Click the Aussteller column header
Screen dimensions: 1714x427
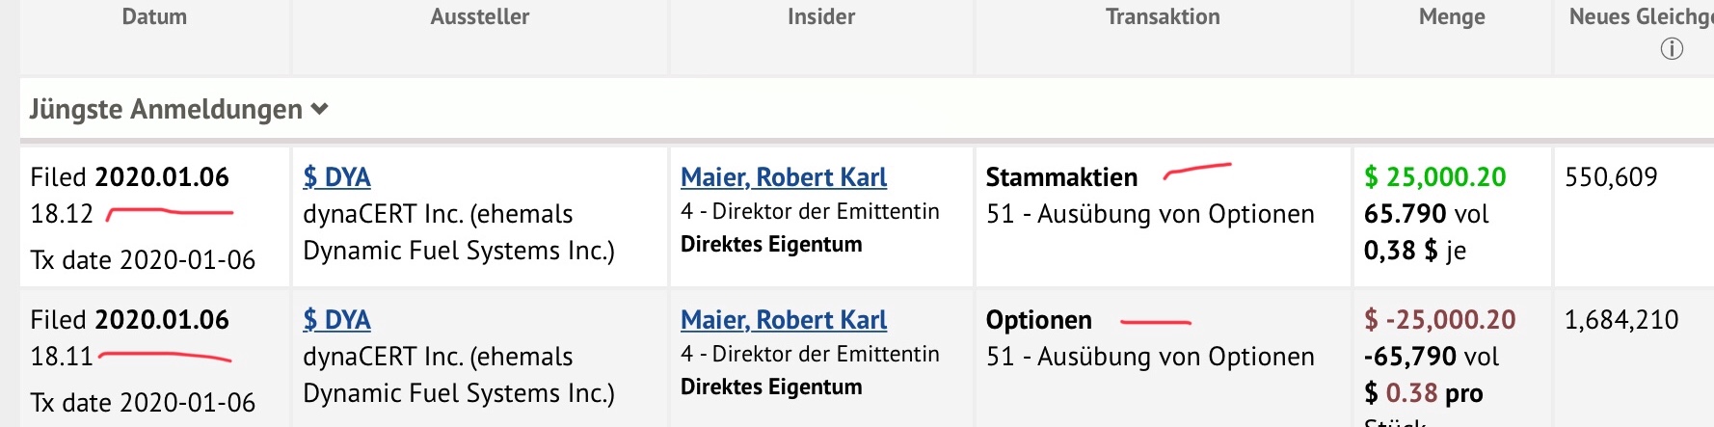click(x=480, y=17)
